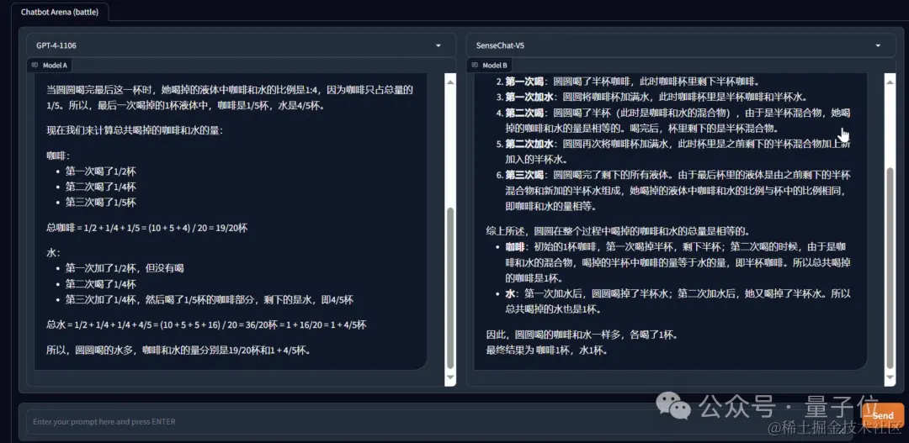
Task: Click the heading '第三次喝' in Model B
Action: [524, 175]
